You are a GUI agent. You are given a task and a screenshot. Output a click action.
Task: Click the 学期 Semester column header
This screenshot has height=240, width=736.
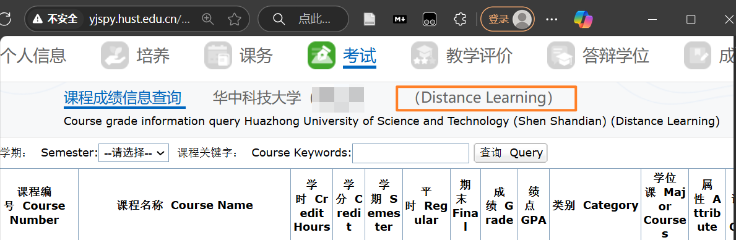384,205
